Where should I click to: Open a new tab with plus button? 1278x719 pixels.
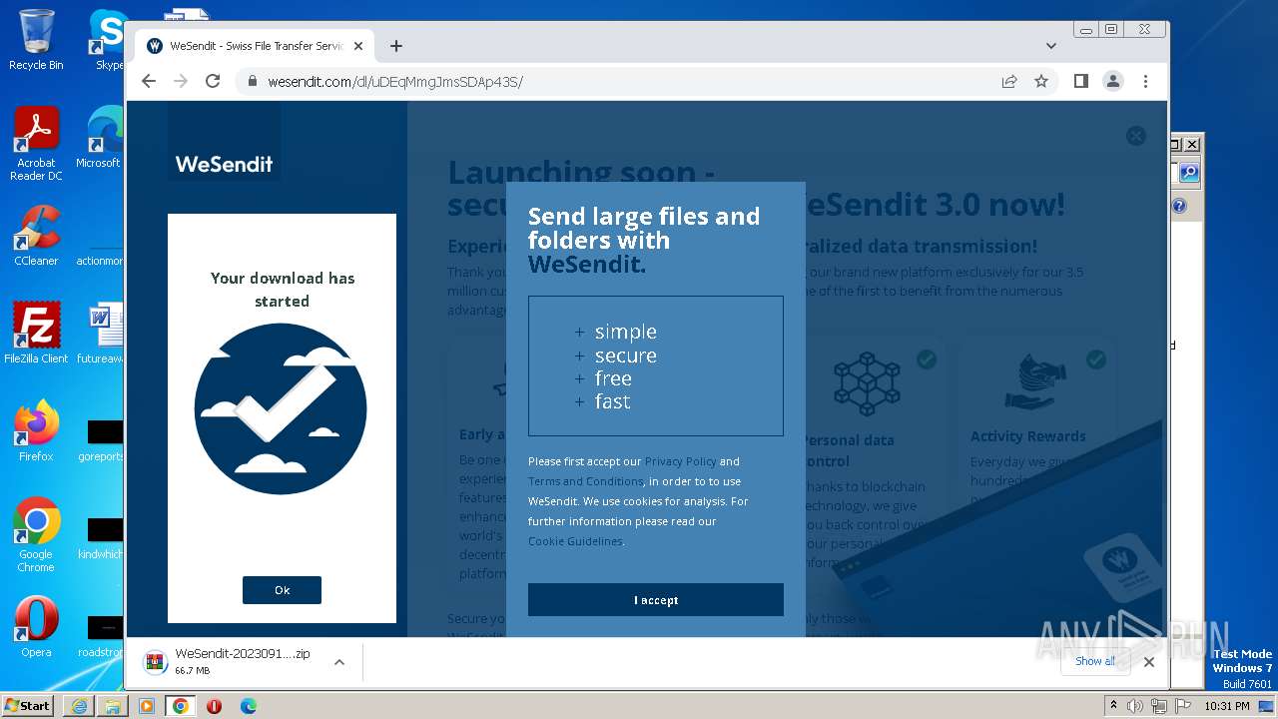396,46
